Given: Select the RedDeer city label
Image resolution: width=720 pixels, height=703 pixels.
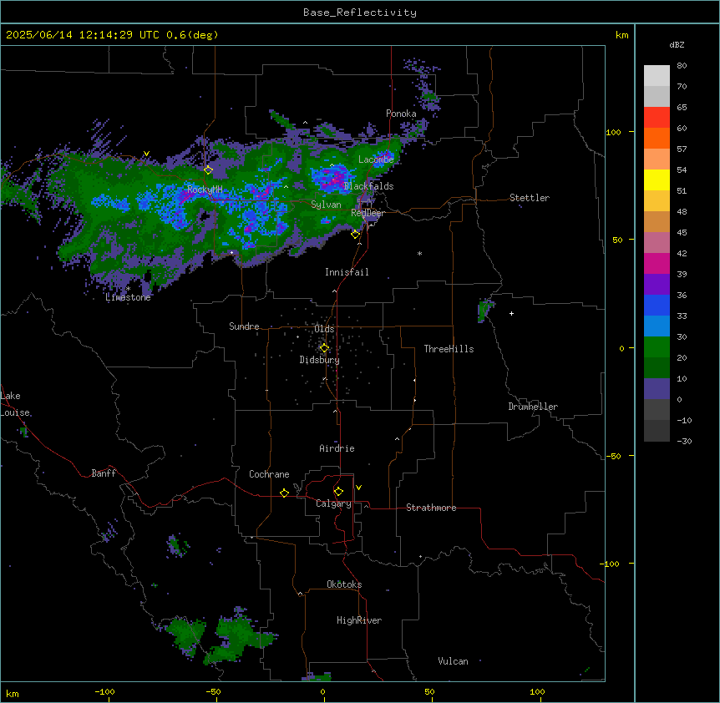Looking at the screenshot, I should pyautogui.click(x=368, y=213).
